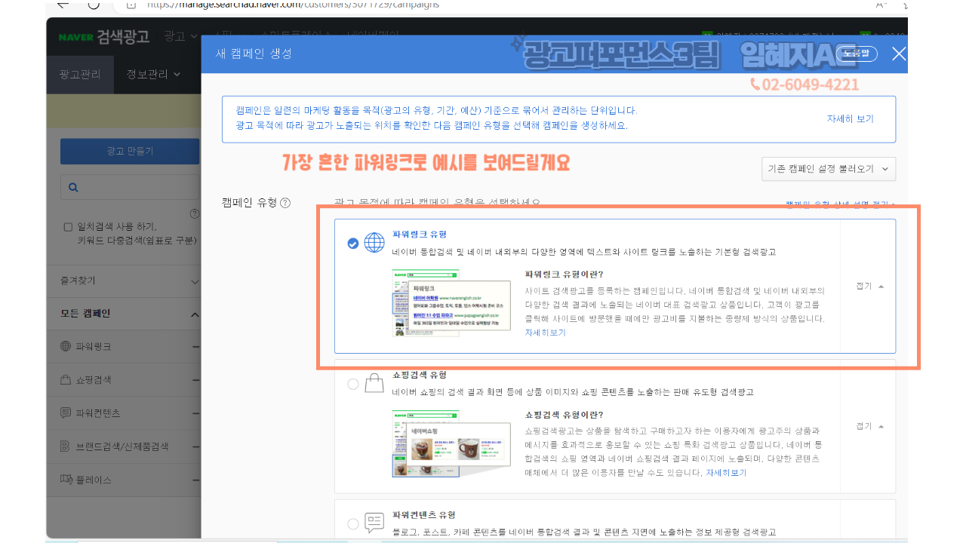Click the browser reload icon
The image size is (966, 543).
[94, 5]
